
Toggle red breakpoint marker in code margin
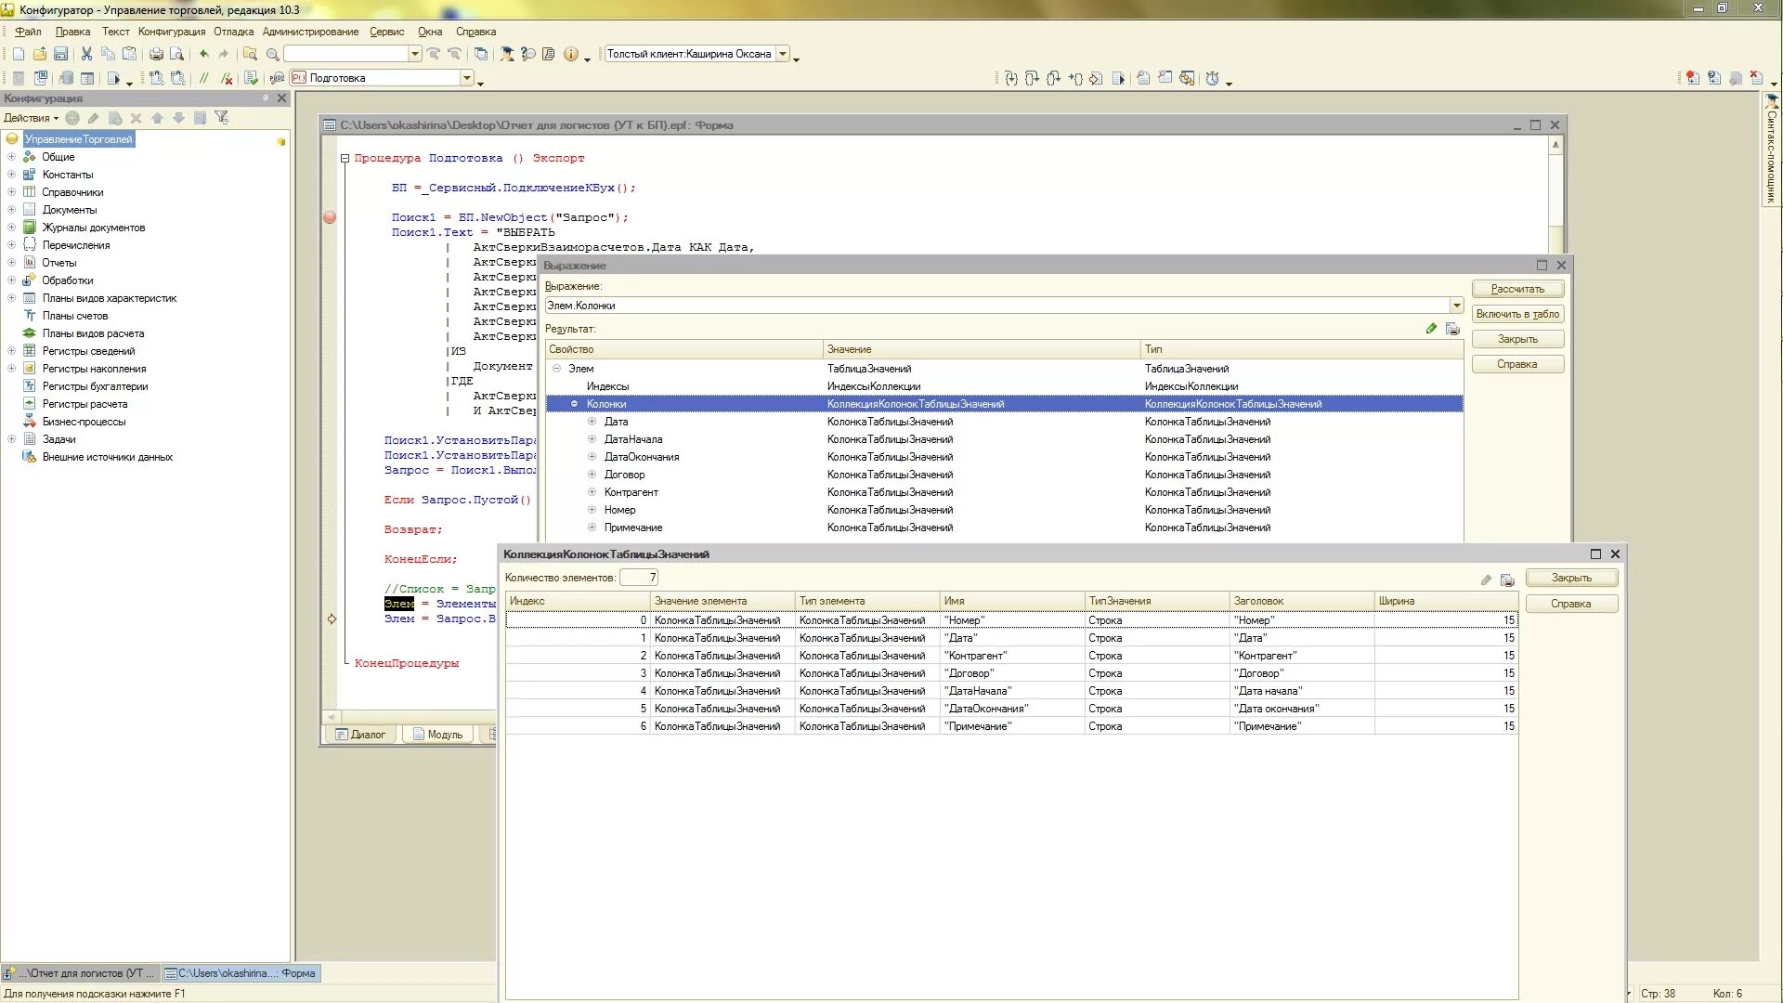tap(329, 217)
